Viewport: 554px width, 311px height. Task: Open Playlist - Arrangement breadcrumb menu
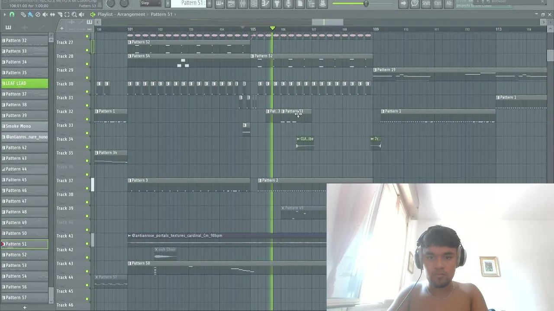click(121, 14)
